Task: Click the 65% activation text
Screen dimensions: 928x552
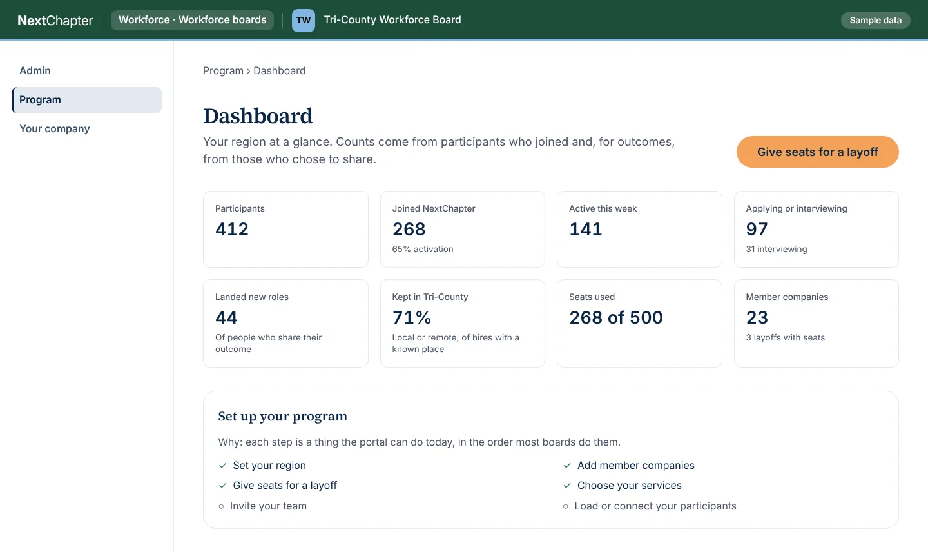Action: (x=423, y=250)
